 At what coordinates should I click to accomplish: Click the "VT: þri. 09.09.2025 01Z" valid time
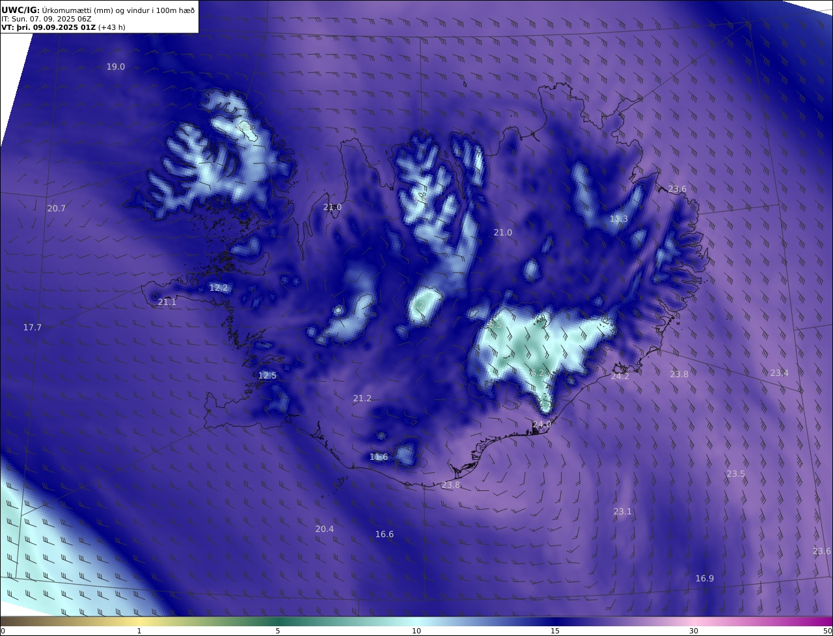(x=49, y=27)
